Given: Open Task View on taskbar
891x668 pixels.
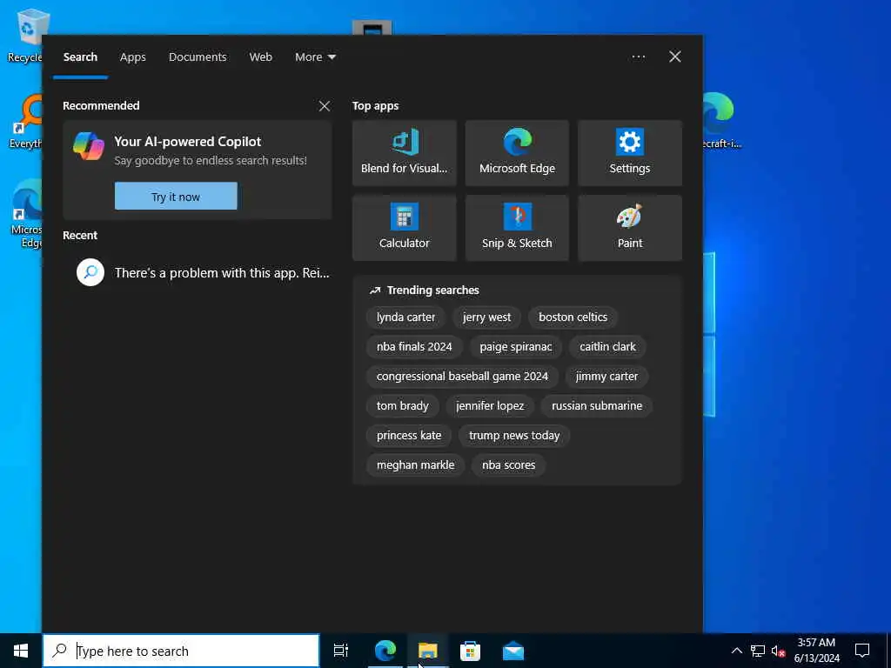Looking at the screenshot, I should tap(341, 651).
